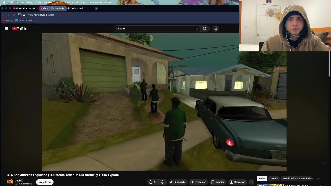Viewport: 331px width, 186px height.
Task: Open the Perfil menu
Action: click(58, 2)
